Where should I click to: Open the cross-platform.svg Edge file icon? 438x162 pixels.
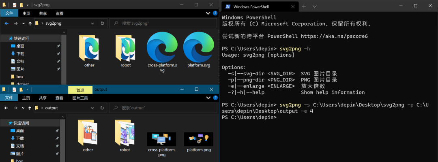tap(162, 46)
